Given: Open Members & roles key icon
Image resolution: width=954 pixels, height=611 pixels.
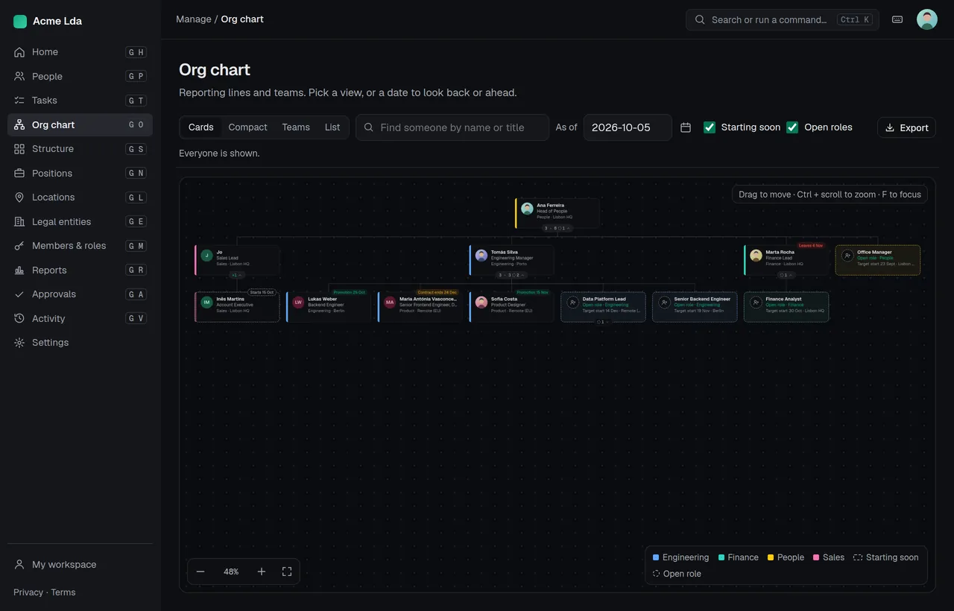Looking at the screenshot, I should coord(19,246).
